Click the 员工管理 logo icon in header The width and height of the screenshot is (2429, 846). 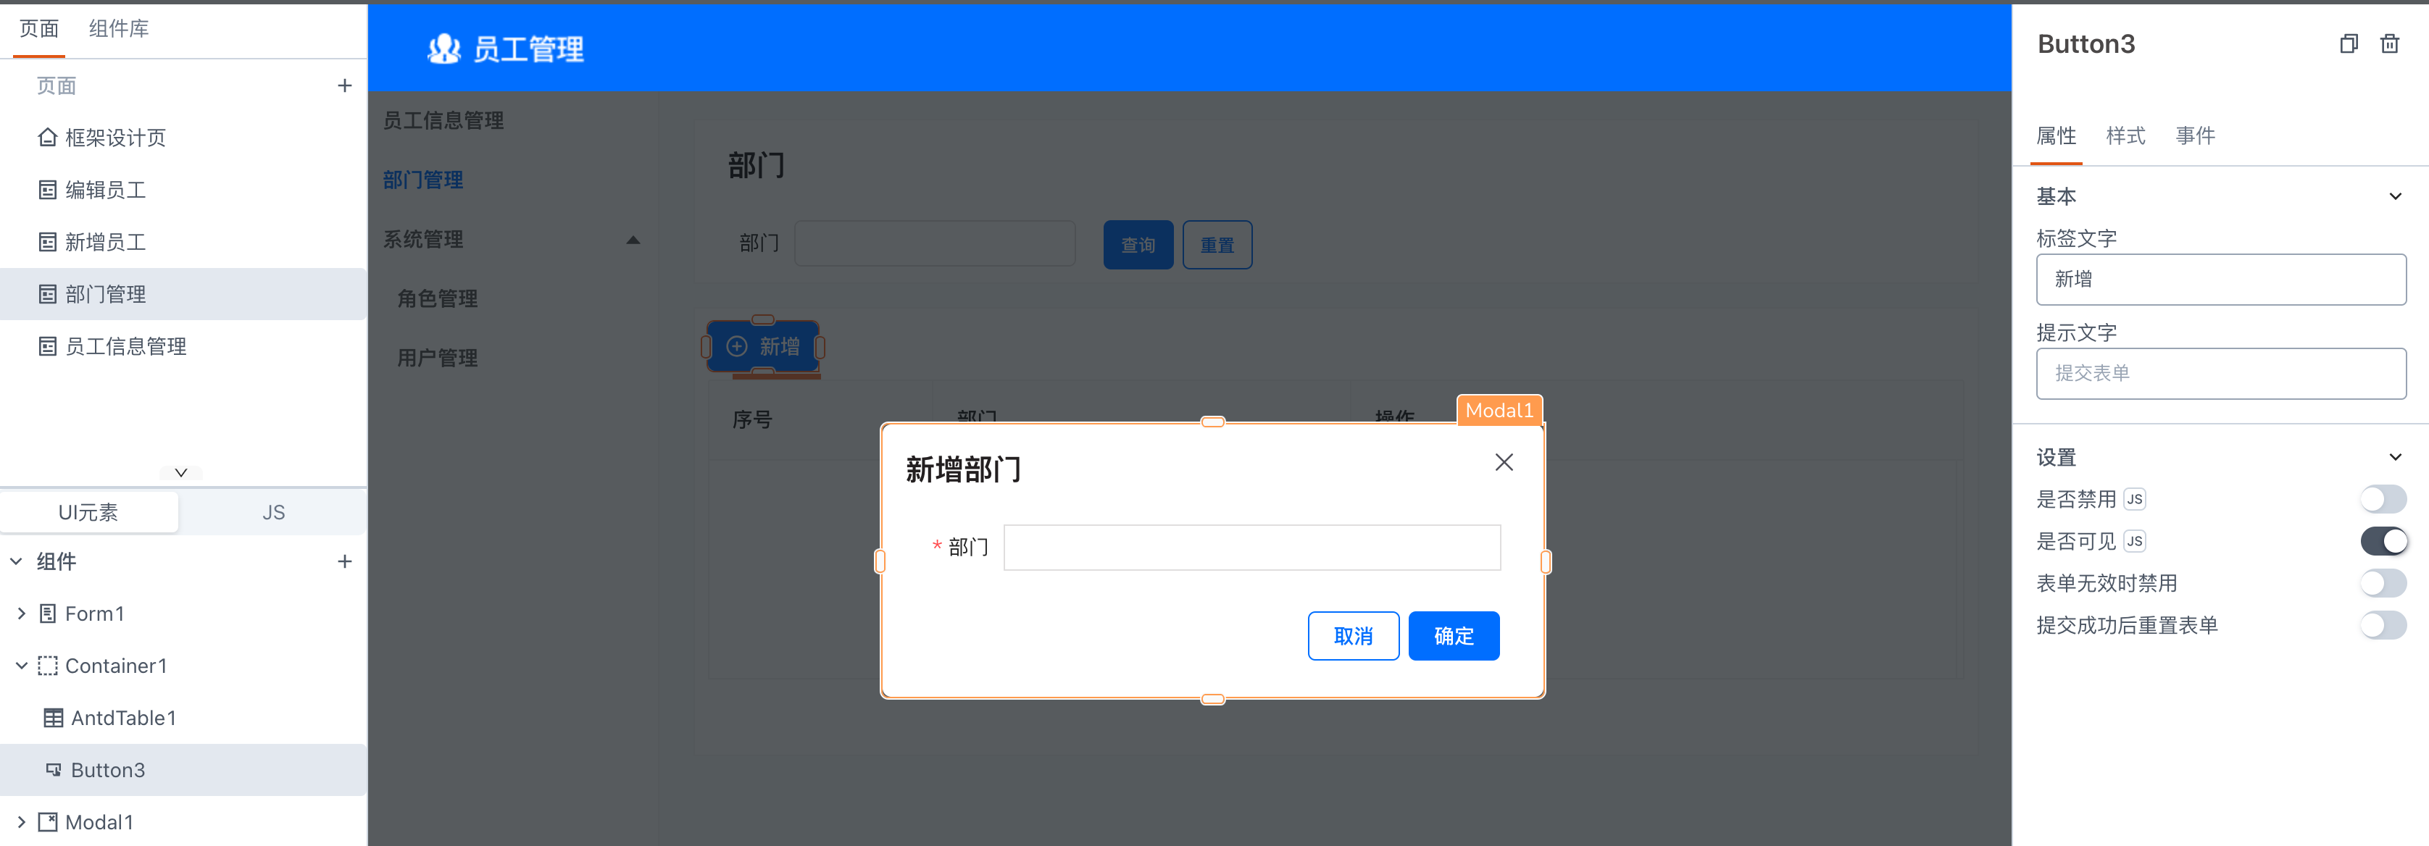(443, 48)
